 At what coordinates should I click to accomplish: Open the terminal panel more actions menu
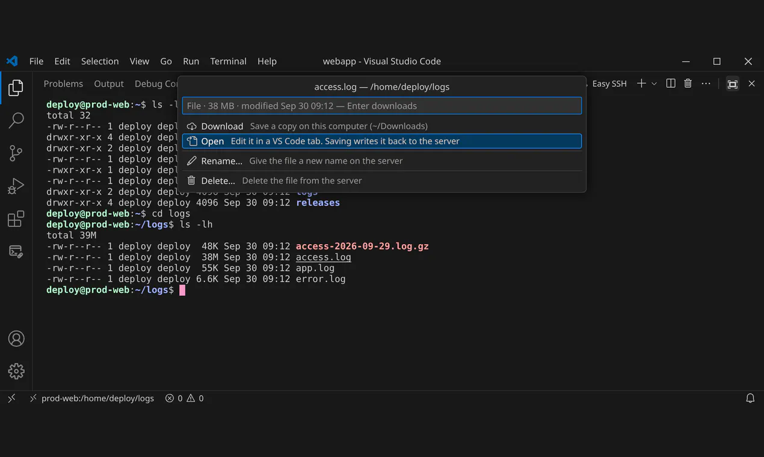(x=706, y=84)
